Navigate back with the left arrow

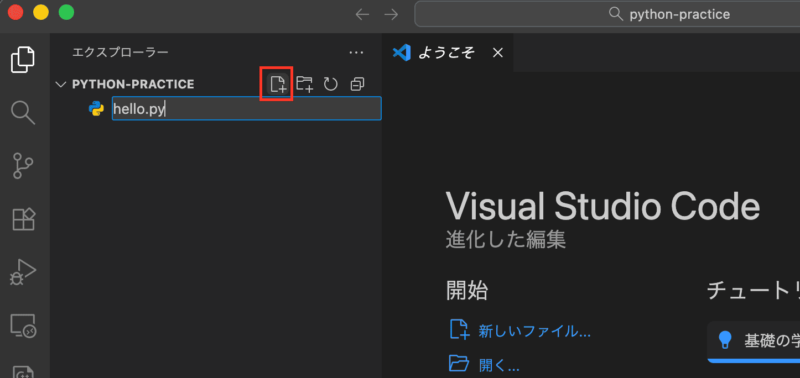[x=362, y=14]
